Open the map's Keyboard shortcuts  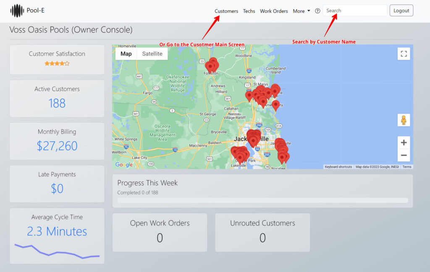338,167
